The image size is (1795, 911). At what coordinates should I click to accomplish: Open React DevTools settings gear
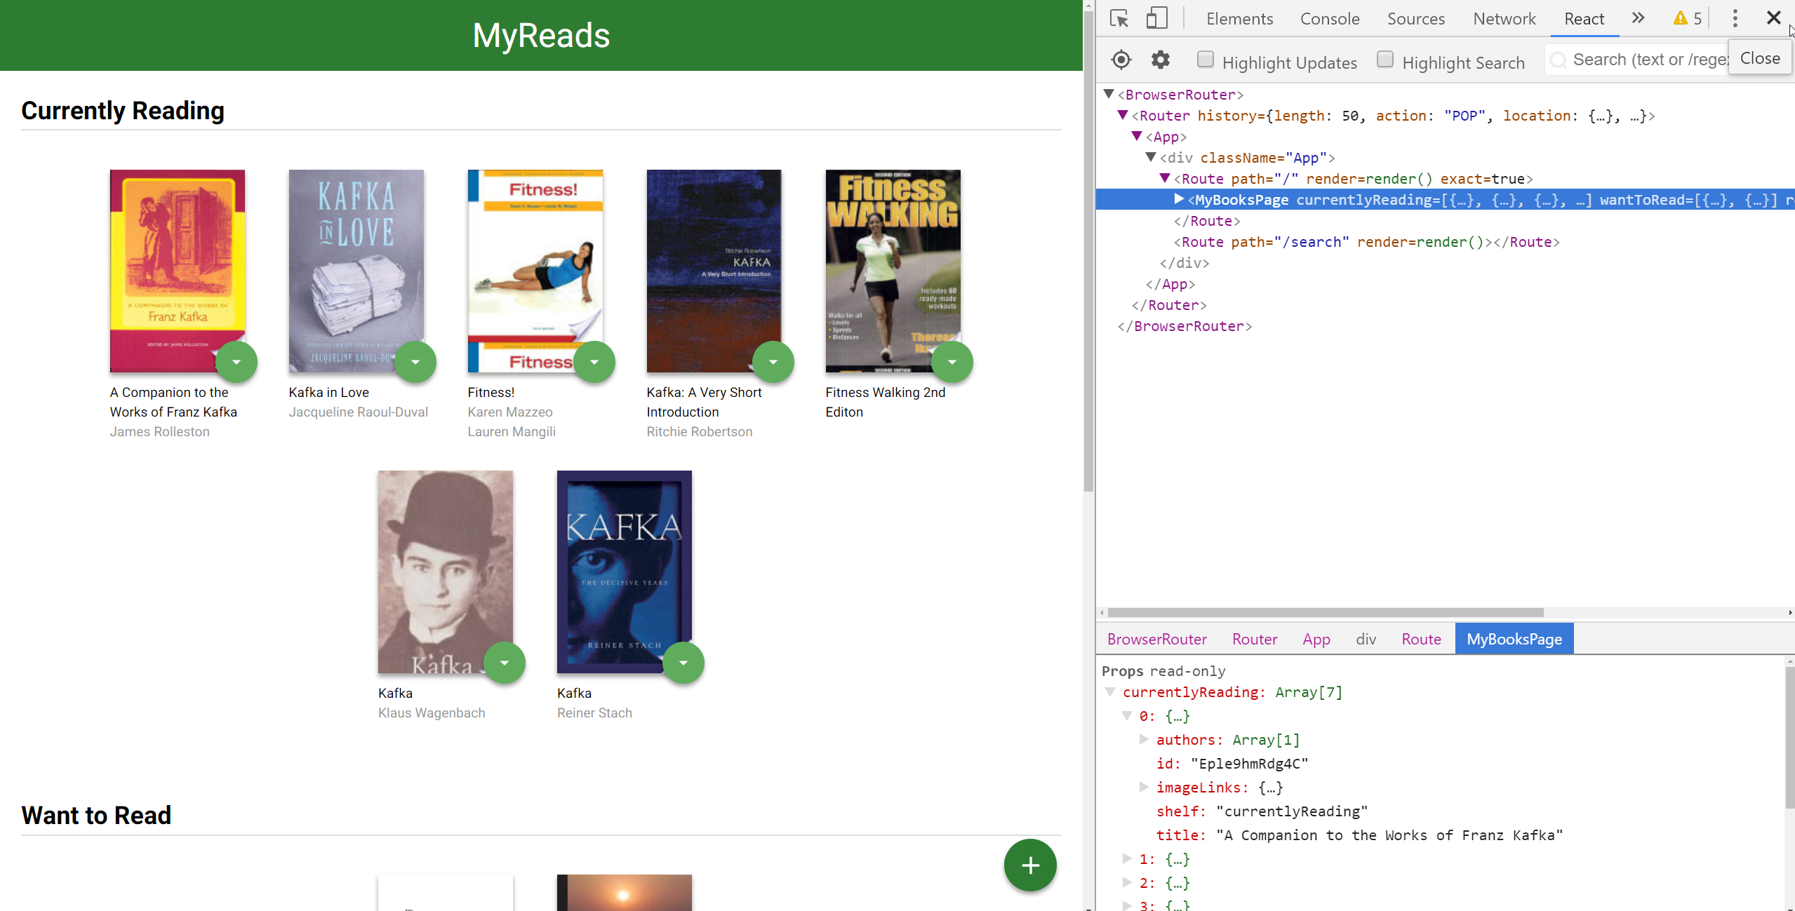pos(1161,60)
